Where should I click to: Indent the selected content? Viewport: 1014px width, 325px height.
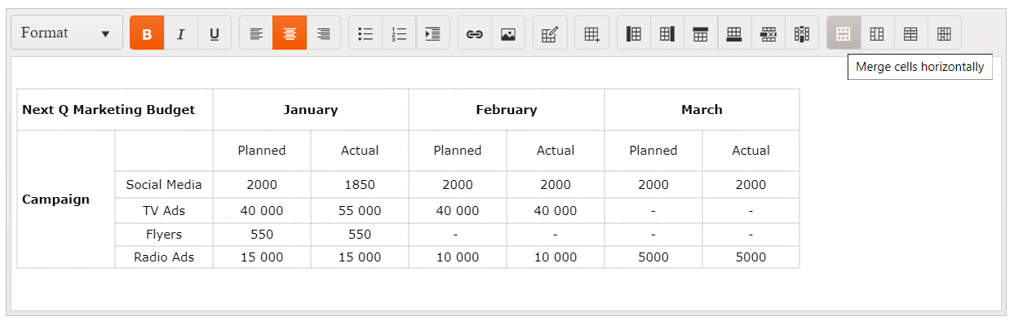click(433, 33)
